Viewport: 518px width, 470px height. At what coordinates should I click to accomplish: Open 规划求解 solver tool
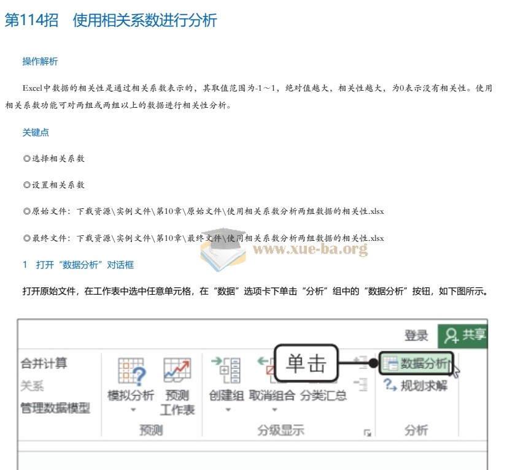pos(417,385)
